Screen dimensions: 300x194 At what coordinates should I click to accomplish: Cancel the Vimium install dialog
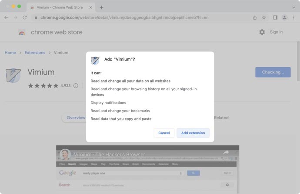click(x=164, y=133)
